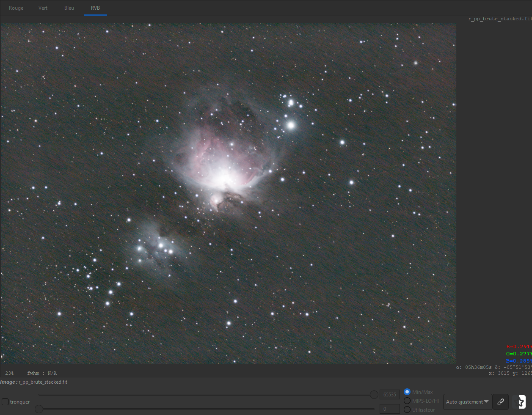Click the green G pixel value readout
Viewport: 532px width, 415px height.
(x=519, y=354)
